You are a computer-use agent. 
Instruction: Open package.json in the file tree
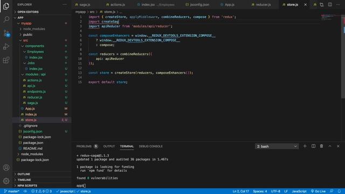(x=33, y=143)
